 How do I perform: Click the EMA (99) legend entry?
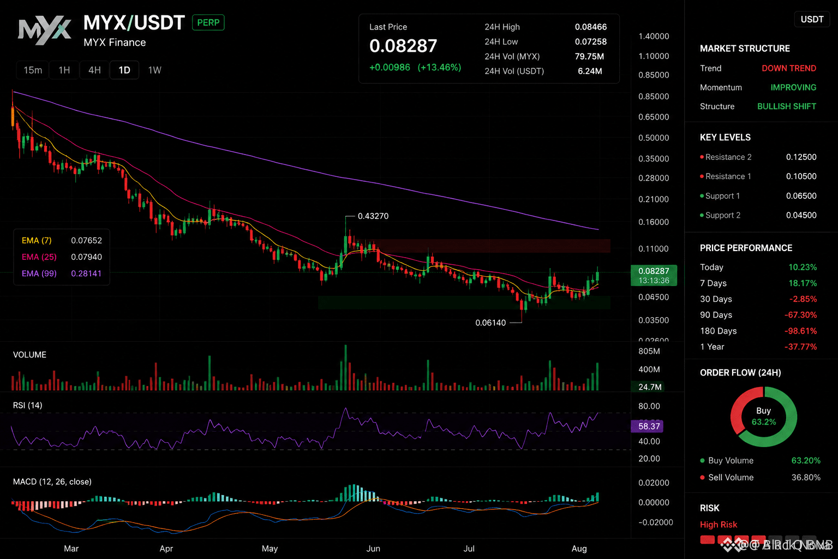[x=62, y=273]
